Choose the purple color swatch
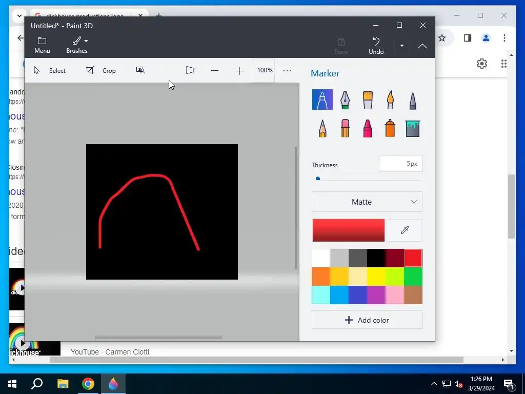This screenshot has width=525, height=394. click(x=376, y=295)
